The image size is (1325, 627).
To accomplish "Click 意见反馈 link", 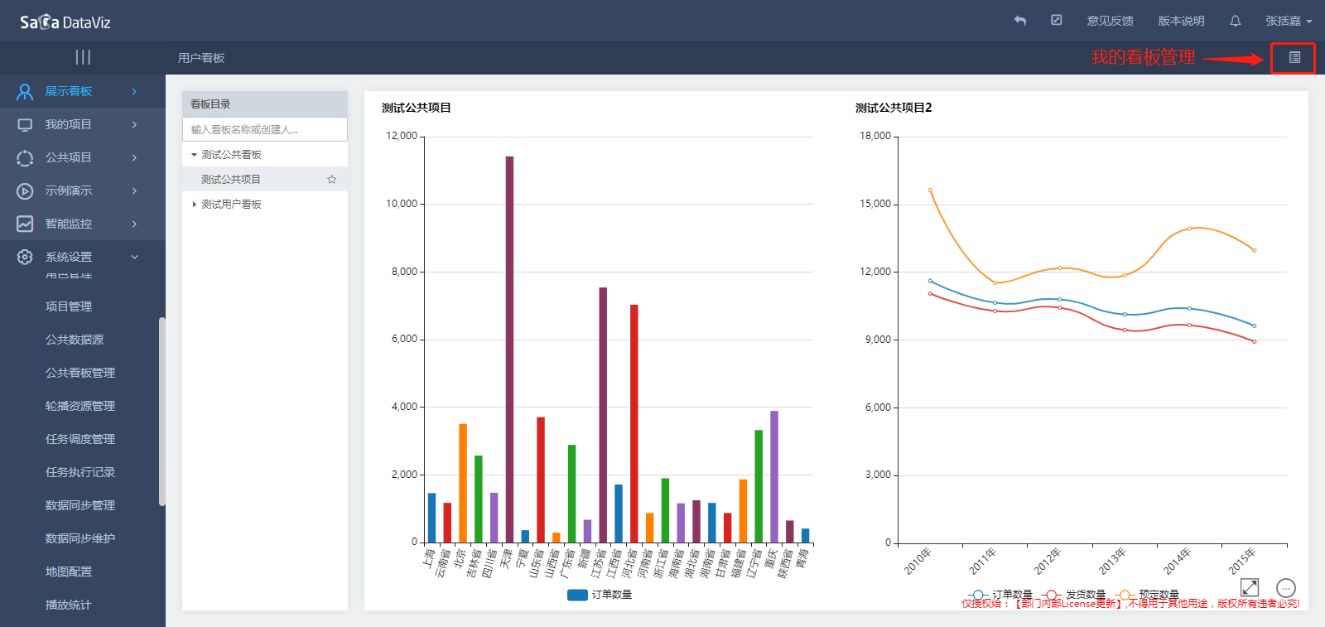I will (1111, 21).
